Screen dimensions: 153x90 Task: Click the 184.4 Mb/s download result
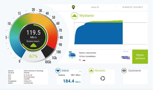click(72, 81)
